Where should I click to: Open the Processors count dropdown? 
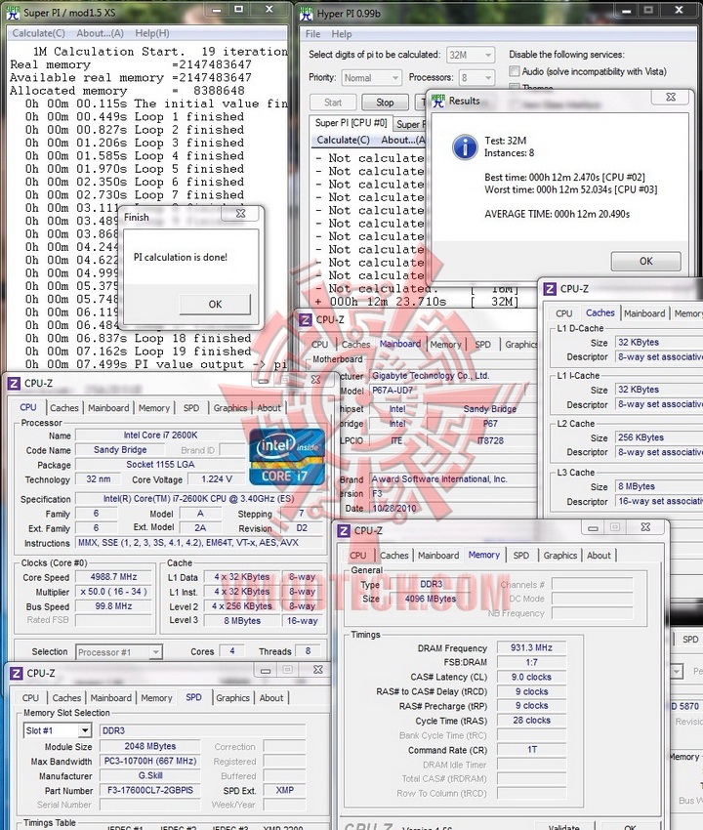(x=476, y=78)
